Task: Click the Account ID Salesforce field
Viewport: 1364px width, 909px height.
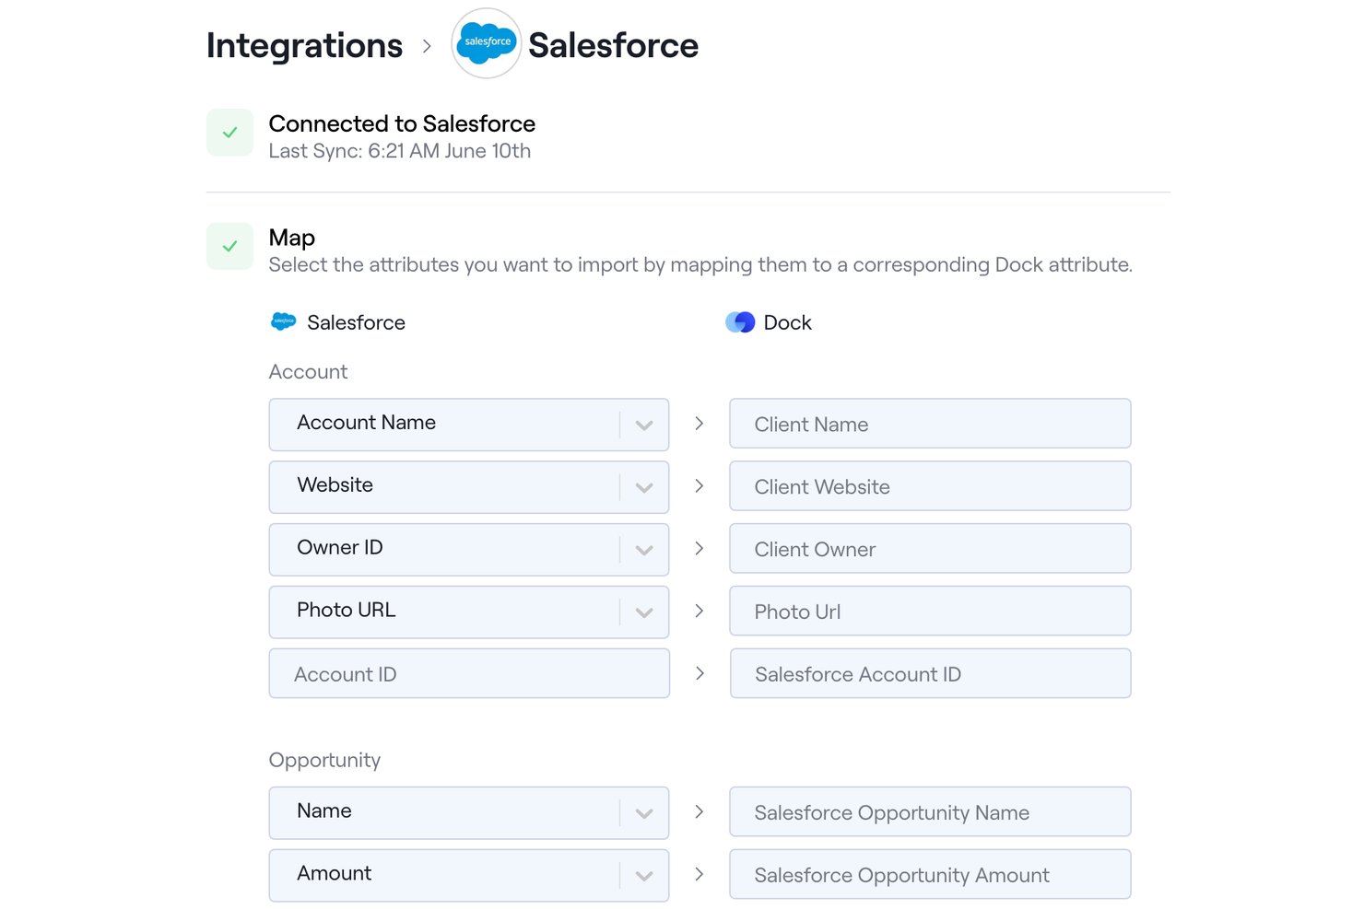Action: click(x=469, y=673)
